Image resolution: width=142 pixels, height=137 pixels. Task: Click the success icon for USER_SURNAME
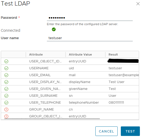click(x=6, y=96)
